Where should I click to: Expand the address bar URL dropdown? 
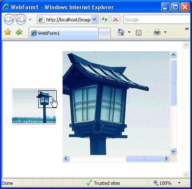[x=95, y=19]
